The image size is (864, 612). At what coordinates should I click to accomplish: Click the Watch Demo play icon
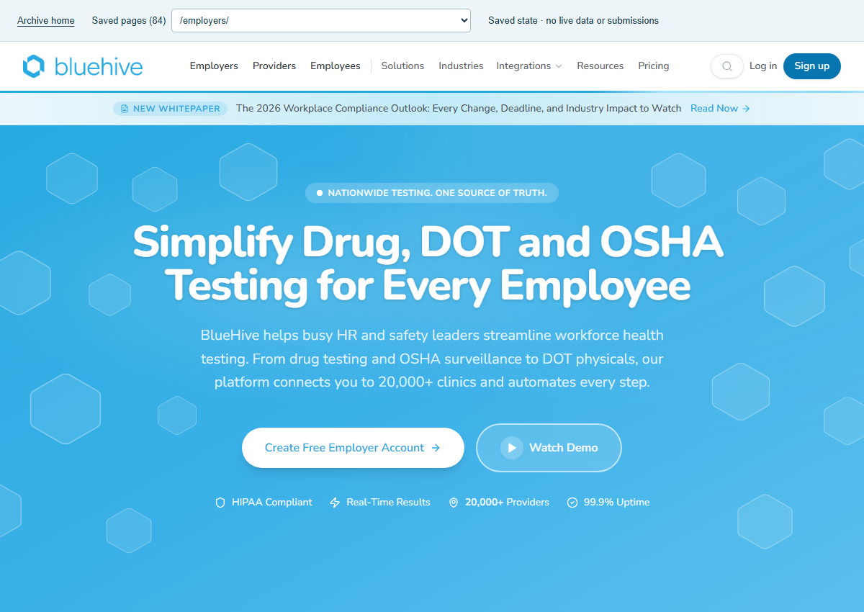(x=512, y=448)
